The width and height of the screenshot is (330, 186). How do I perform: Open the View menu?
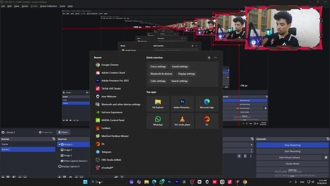(17, 6)
